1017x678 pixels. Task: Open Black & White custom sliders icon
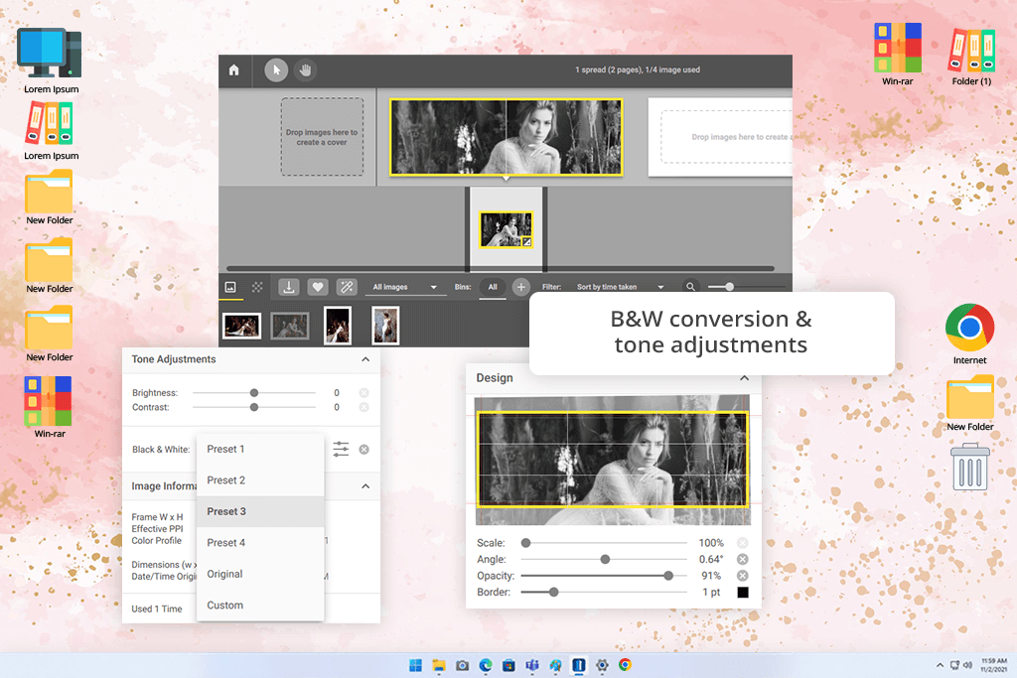click(x=342, y=449)
